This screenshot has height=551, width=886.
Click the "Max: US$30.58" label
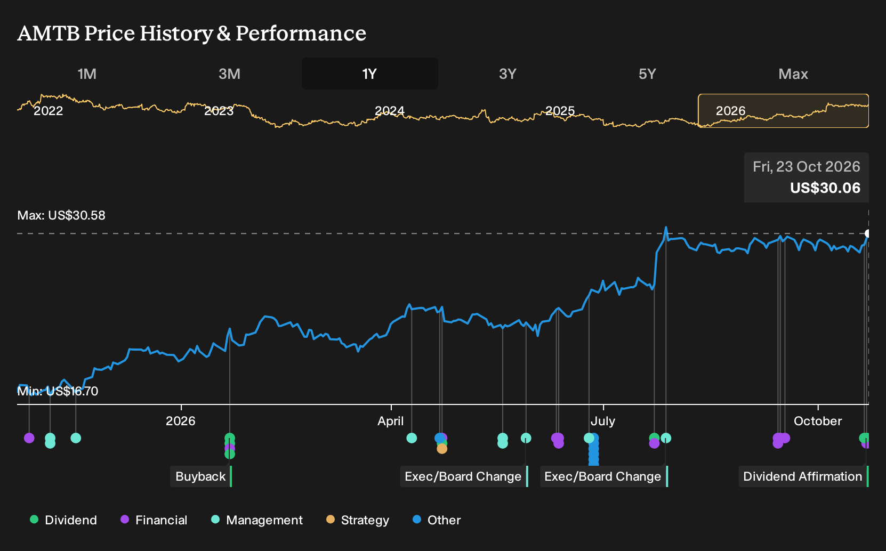[61, 215]
